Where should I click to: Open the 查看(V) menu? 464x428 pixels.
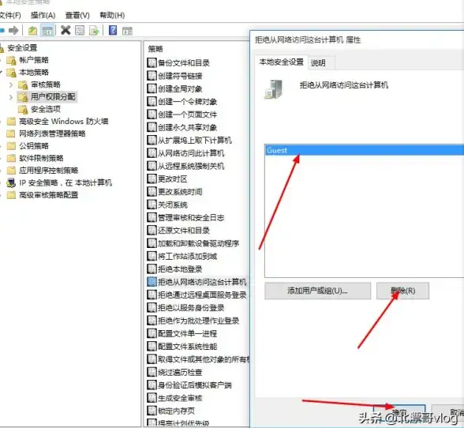[77, 15]
